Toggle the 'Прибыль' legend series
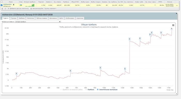Image resolution: width=181 pixels, height=99 pixels. (89, 89)
